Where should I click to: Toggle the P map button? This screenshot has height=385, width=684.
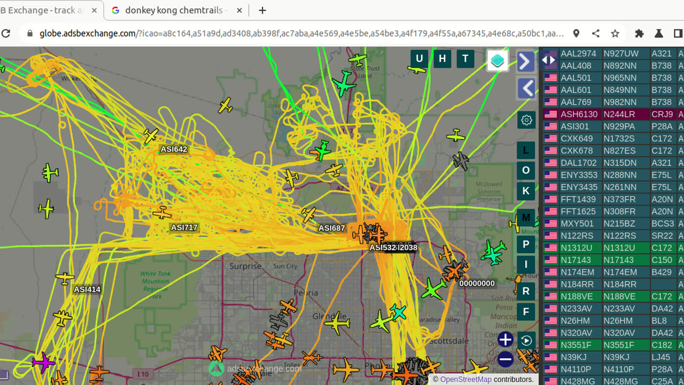(526, 244)
